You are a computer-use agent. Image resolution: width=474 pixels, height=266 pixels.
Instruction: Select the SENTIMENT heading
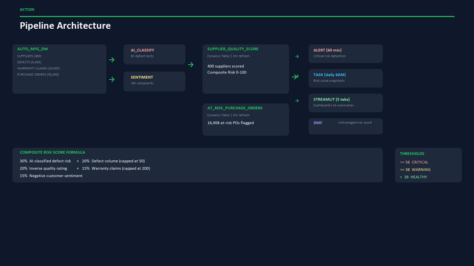[x=142, y=78]
